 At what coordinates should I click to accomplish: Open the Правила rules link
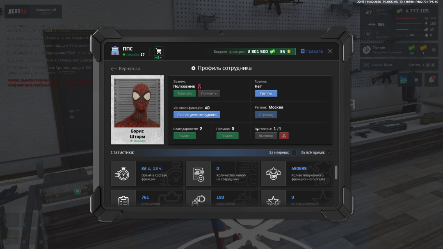(311, 52)
